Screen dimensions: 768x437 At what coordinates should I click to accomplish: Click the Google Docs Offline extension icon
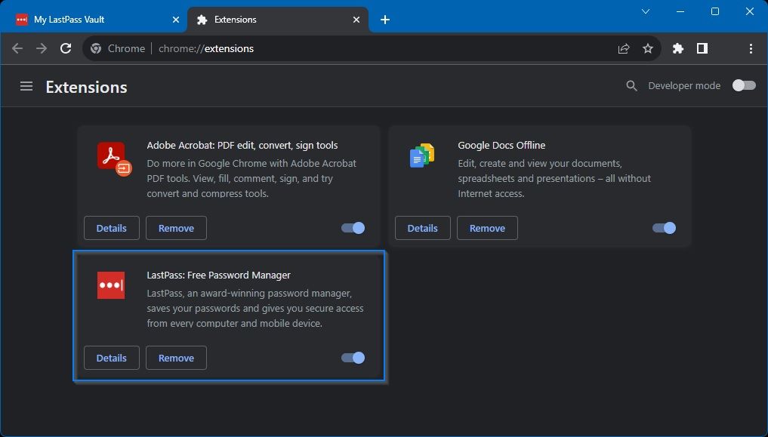pos(421,155)
